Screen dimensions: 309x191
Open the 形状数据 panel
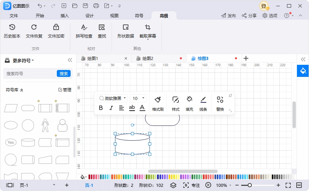point(125,31)
